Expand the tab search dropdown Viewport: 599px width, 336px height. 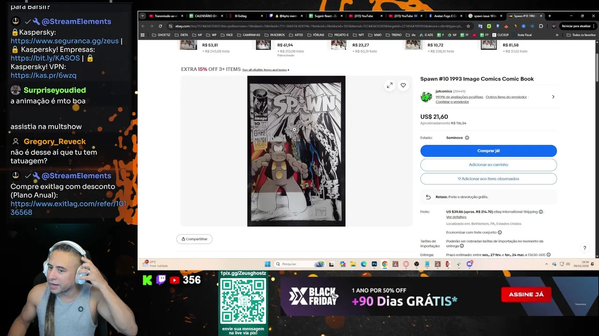pyautogui.click(x=142, y=16)
